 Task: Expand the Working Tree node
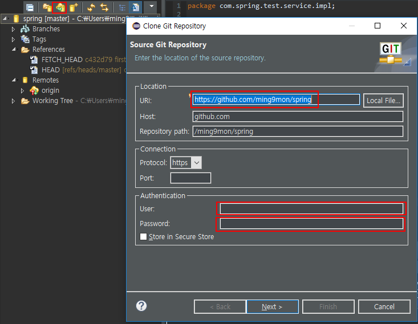click(13, 101)
